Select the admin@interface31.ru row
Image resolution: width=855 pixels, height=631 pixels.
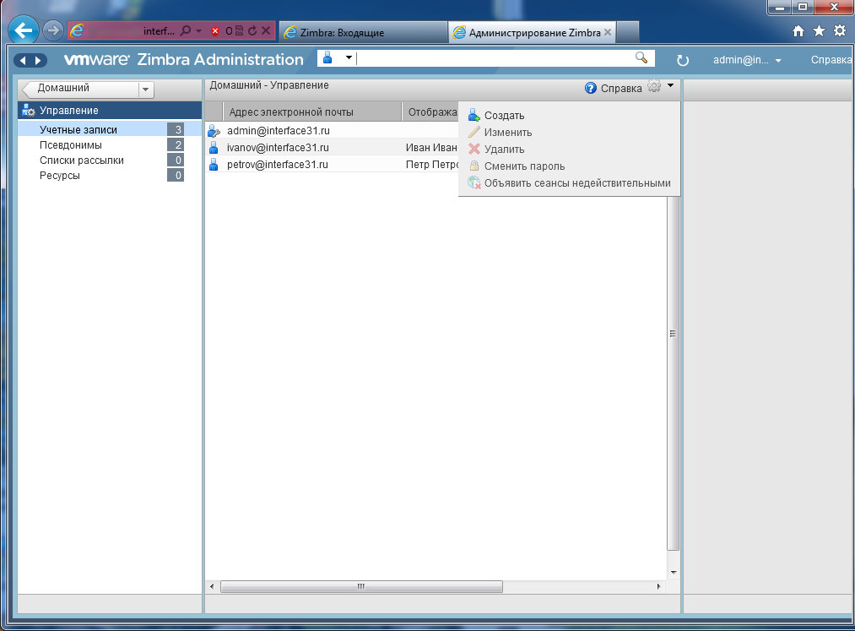pos(332,131)
